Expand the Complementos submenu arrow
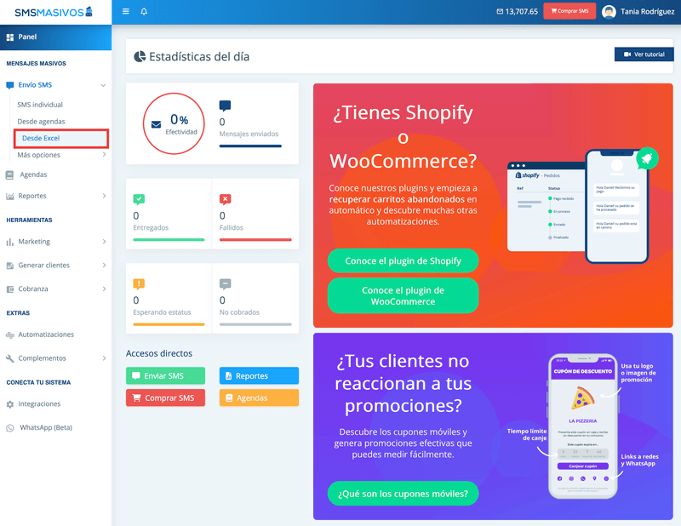Image resolution: width=681 pixels, height=526 pixels. click(104, 358)
